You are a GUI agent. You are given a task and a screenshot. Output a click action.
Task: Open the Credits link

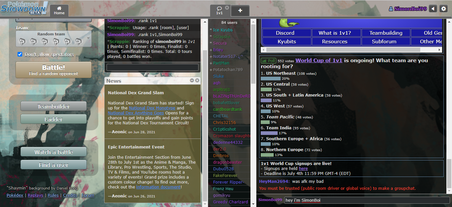point(70,195)
